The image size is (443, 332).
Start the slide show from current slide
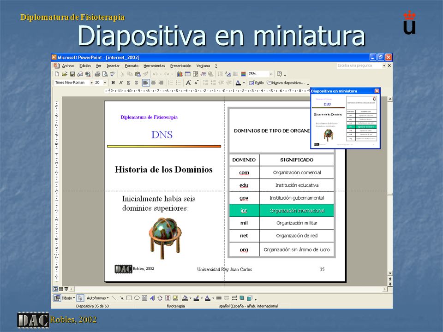pyautogui.click(x=66, y=289)
